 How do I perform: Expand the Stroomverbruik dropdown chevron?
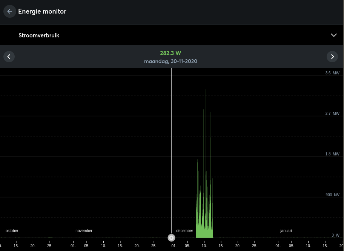[x=334, y=35]
